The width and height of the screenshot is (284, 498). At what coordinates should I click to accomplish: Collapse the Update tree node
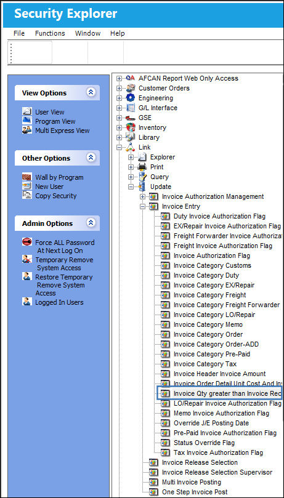(131, 187)
